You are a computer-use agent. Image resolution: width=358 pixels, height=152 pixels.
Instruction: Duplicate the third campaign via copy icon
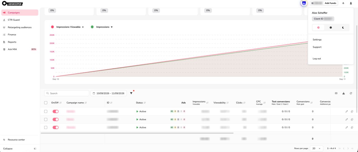[x=352, y=127]
